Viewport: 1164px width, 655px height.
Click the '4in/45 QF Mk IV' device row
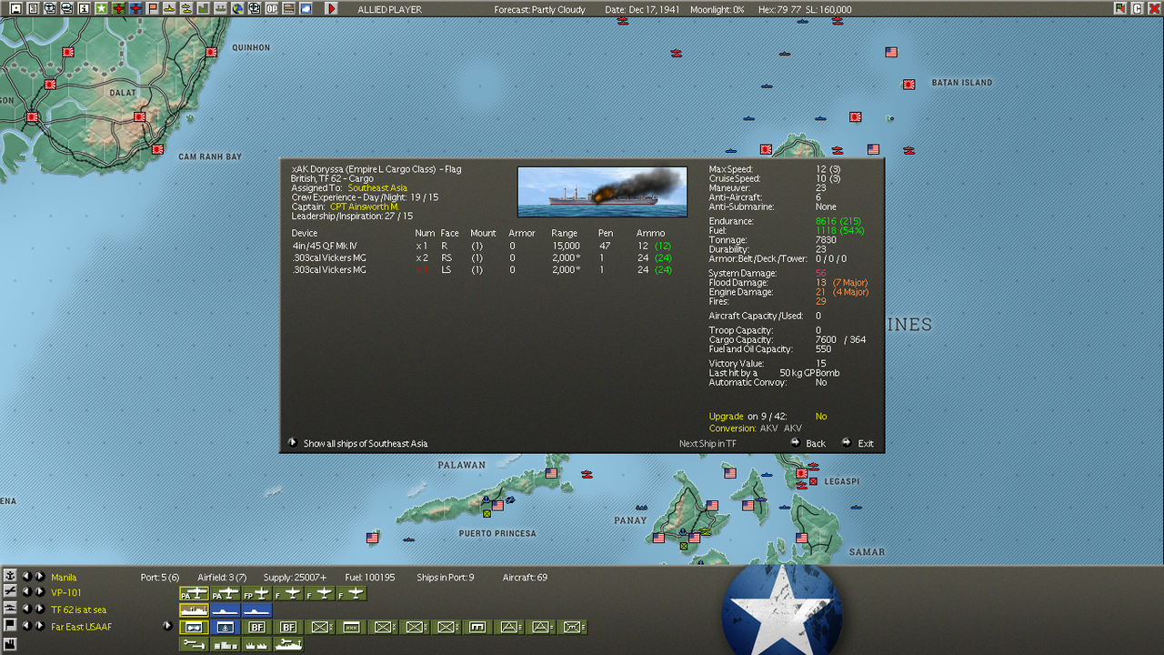[x=482, y=246]
